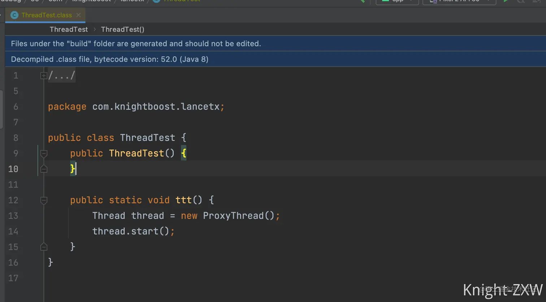Click the ThreadTest breadcrumb in the editor
The width and height of the screenshot is (546, 302).
(x=69, y=29)
